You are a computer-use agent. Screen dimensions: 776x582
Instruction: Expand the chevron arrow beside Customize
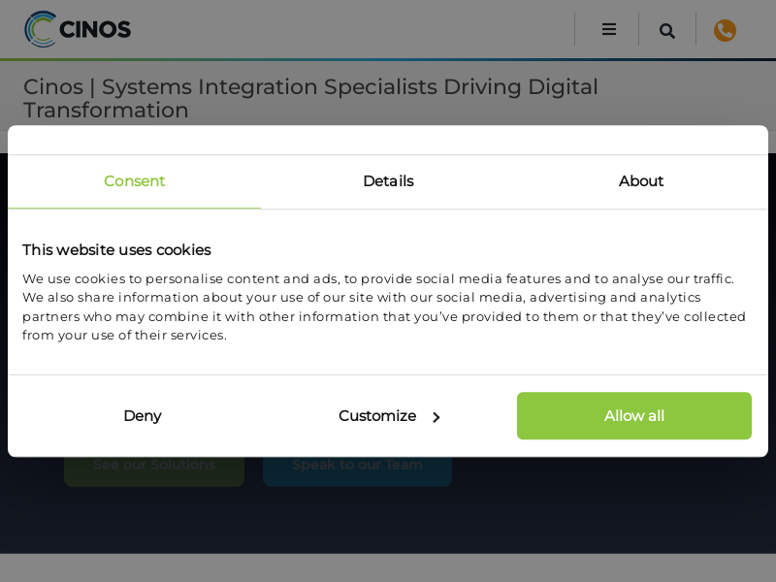pyautogui.click(x=436, y=417)
